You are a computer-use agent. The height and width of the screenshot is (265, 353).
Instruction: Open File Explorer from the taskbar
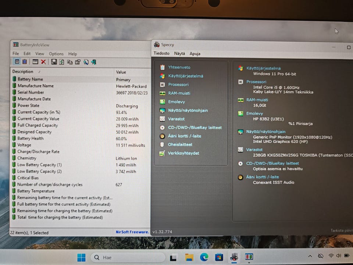click(x=189, y=257)
